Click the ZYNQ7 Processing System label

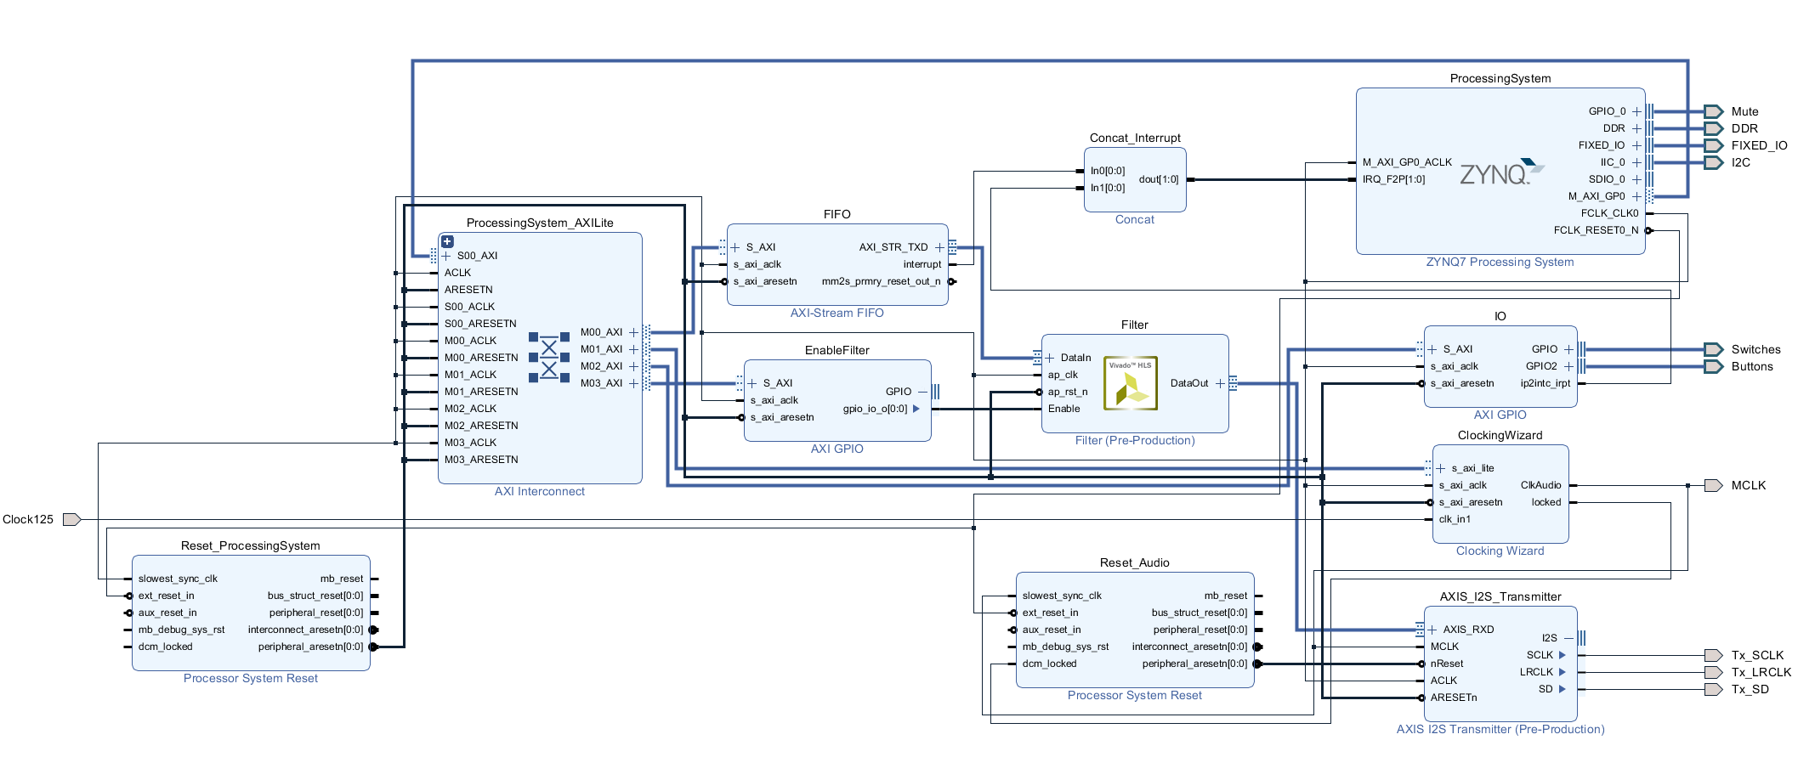click(1500, 262)
